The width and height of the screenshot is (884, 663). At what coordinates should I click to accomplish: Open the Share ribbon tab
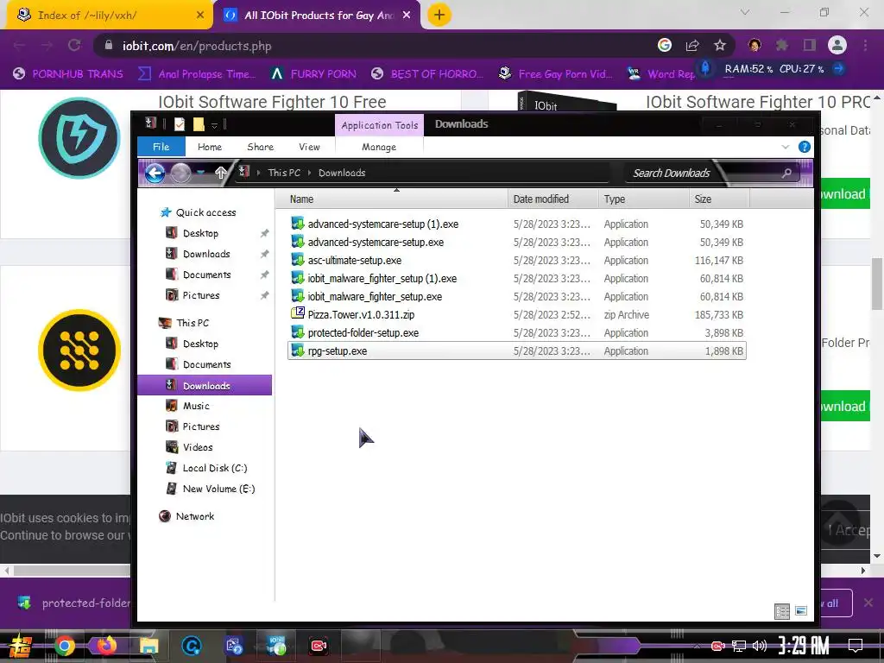coord(261,147)
